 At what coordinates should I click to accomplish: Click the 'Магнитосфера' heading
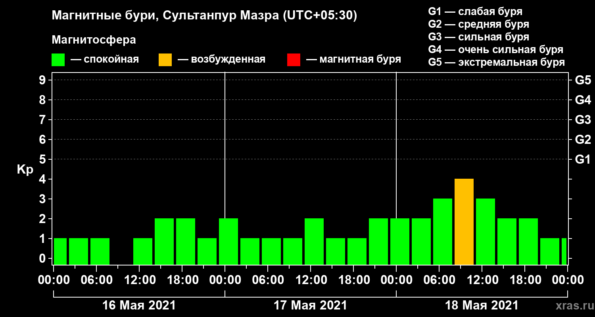coord(94,40)
